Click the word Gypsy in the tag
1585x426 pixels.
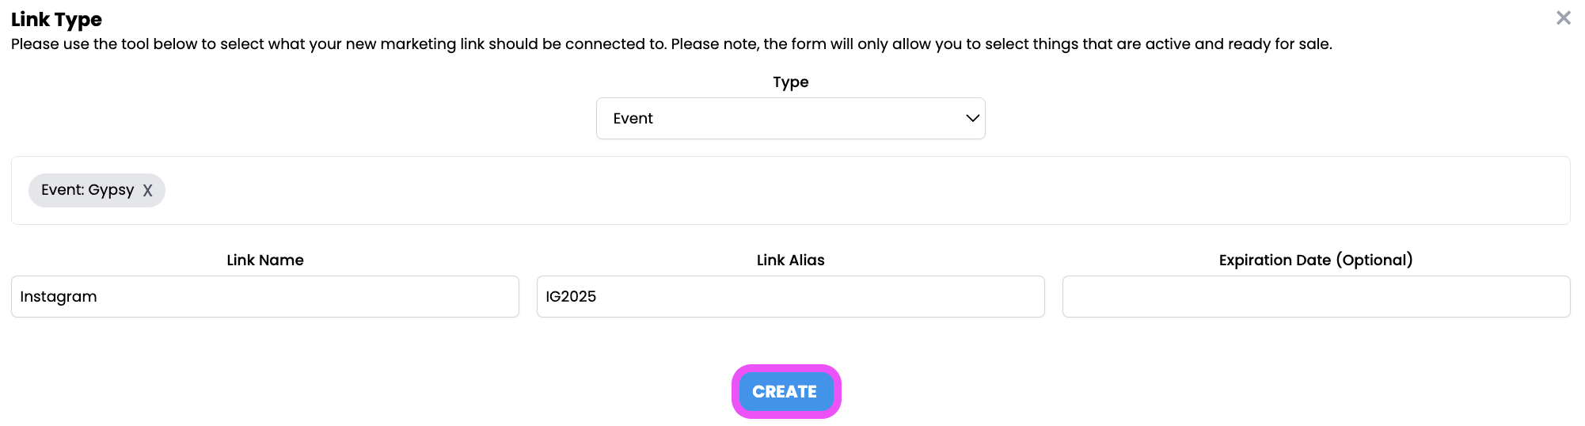(111, 190)
